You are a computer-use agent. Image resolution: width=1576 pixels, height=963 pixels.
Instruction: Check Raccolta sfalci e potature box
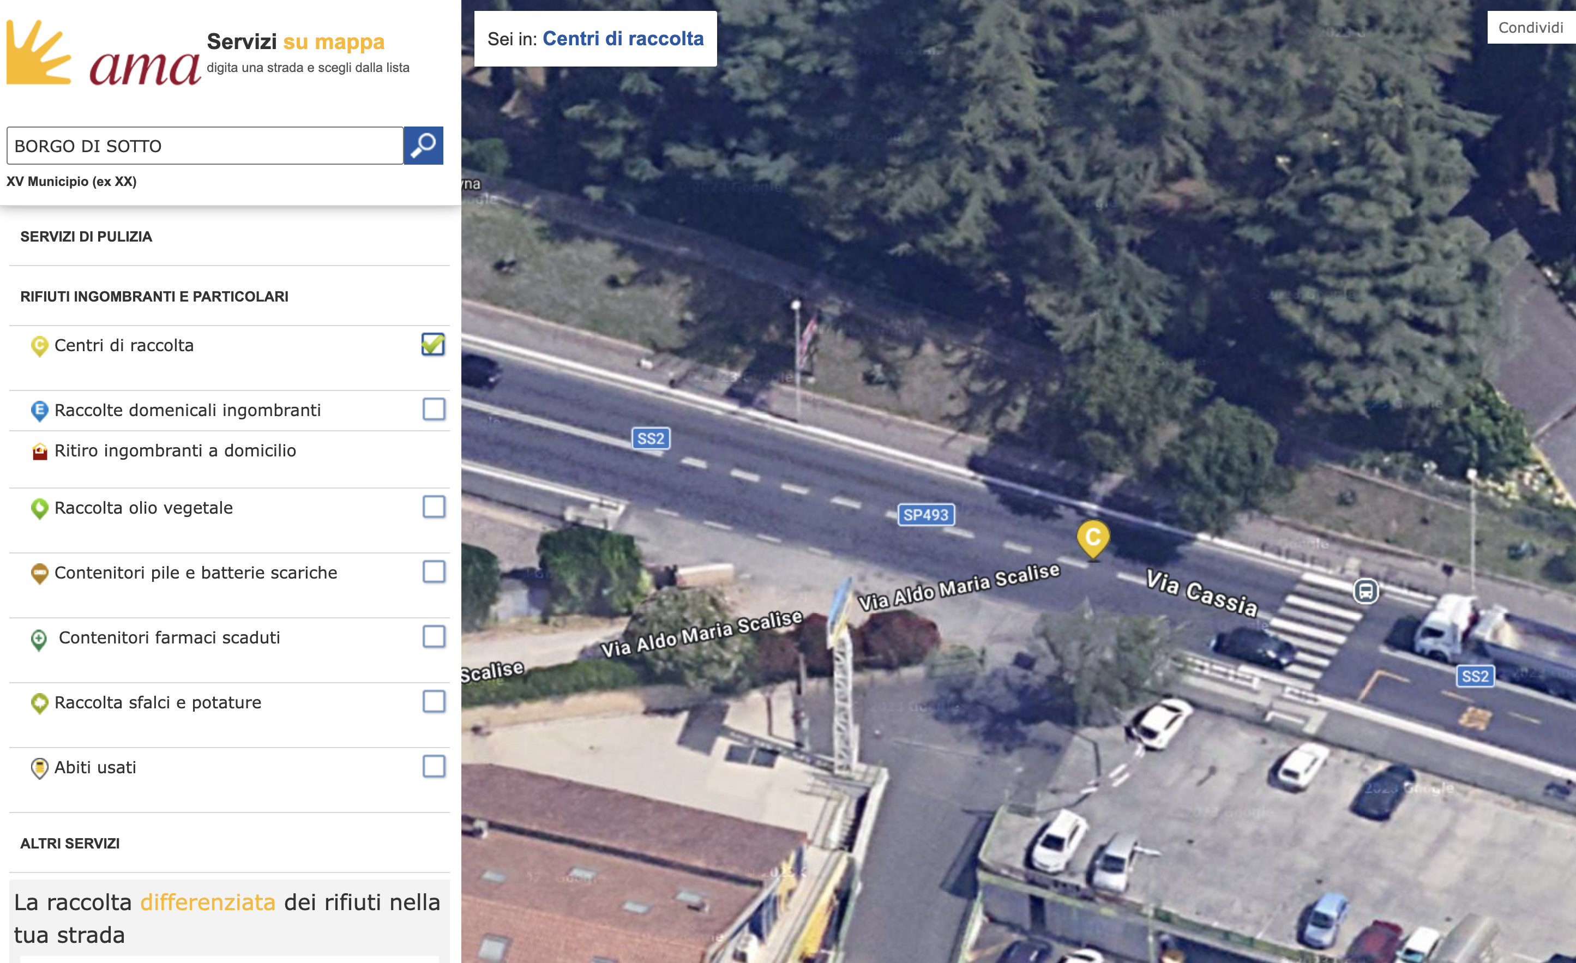[x=434, y=701]
